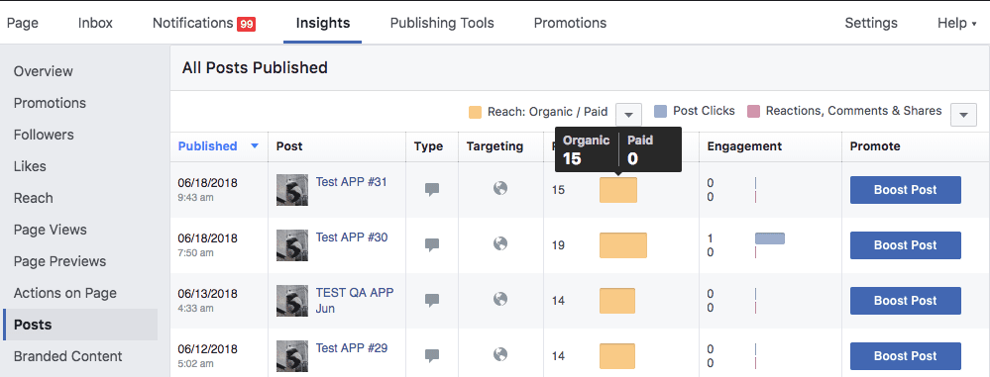Viewport: 990px width, 377px height.
Task: Click the comment type icon for Test APP #31
Action: 432,189
